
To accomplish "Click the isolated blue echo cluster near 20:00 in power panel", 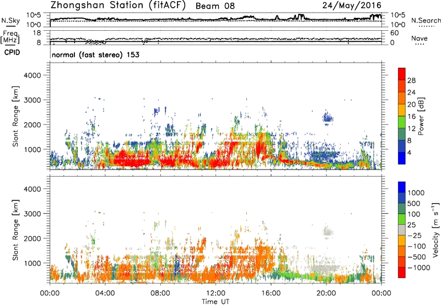I will pyautogui.click(x=327, y=117).
